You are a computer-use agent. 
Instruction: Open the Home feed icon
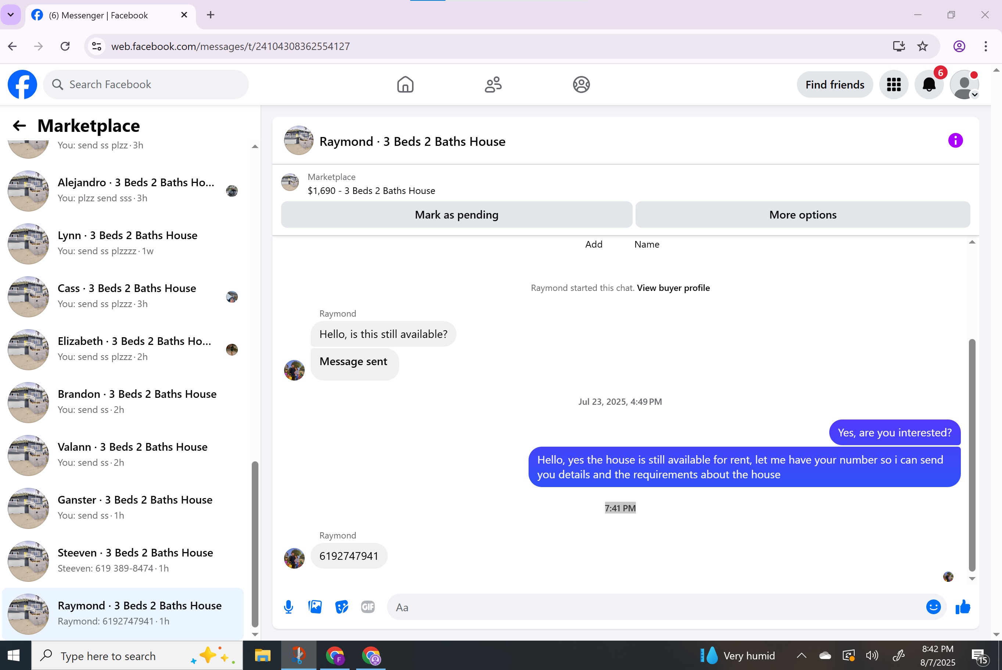pyautogui.click(x=405, y=84)
